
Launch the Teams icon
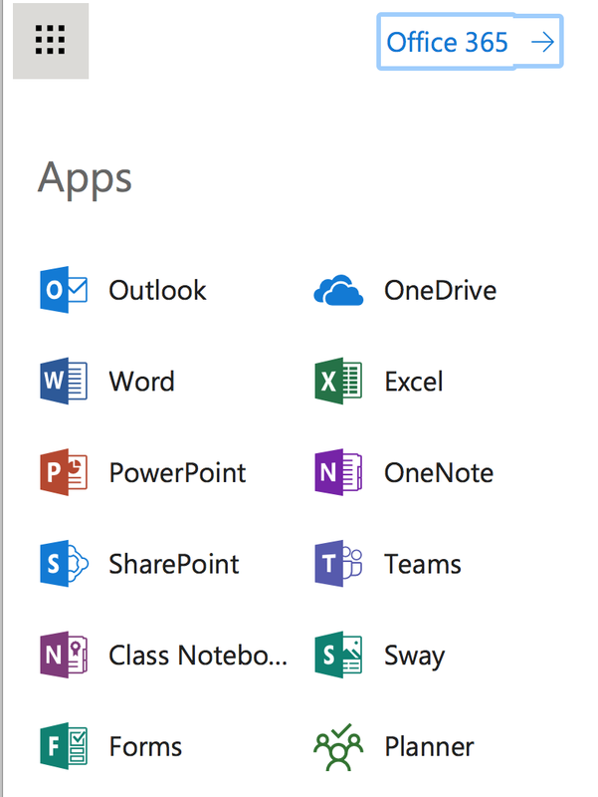tap(338, 564)
